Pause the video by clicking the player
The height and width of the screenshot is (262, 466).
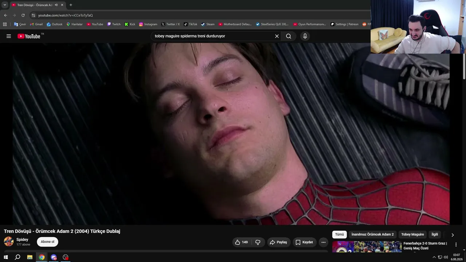(x=231, y=134)
